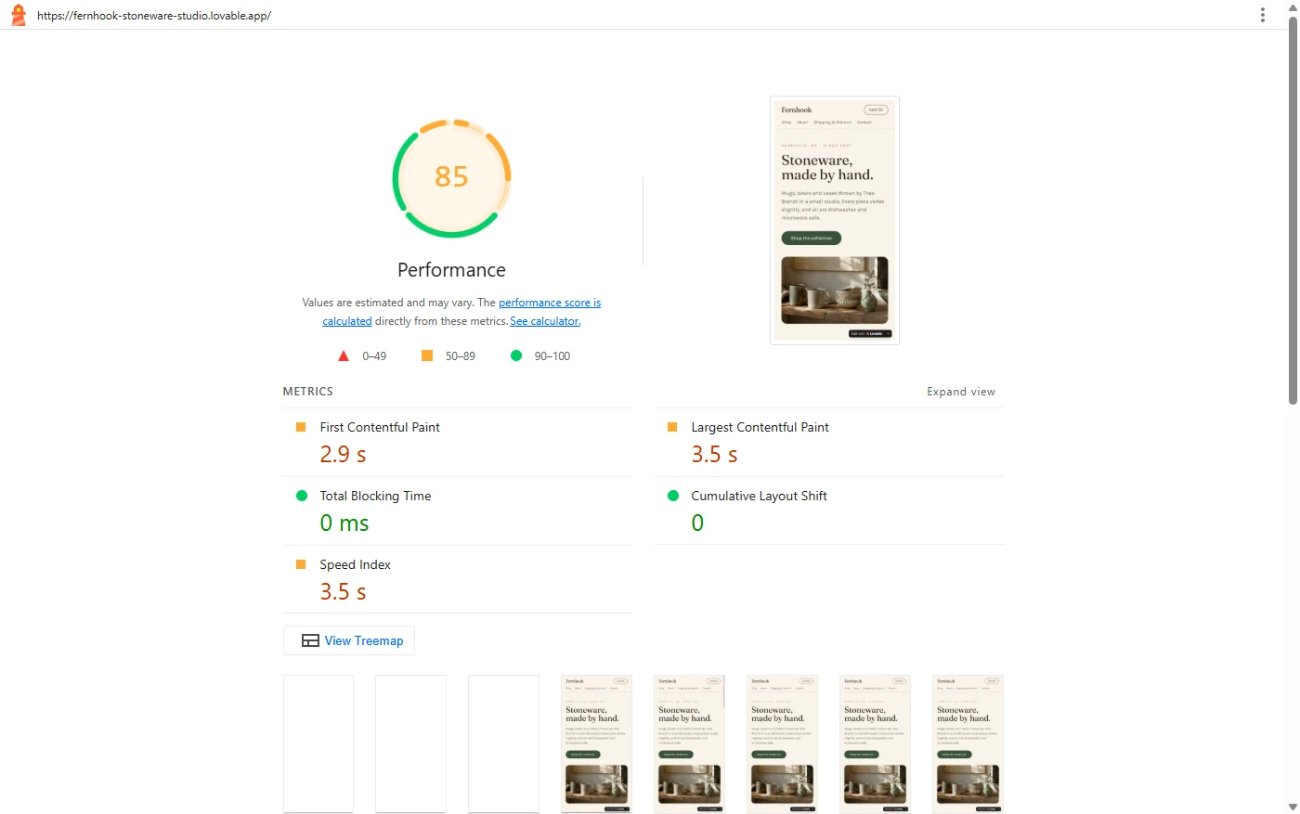Click the green circle 90–100 legend icon
Viewport: 1300px width, 814px height.
(x=516, y=355)
